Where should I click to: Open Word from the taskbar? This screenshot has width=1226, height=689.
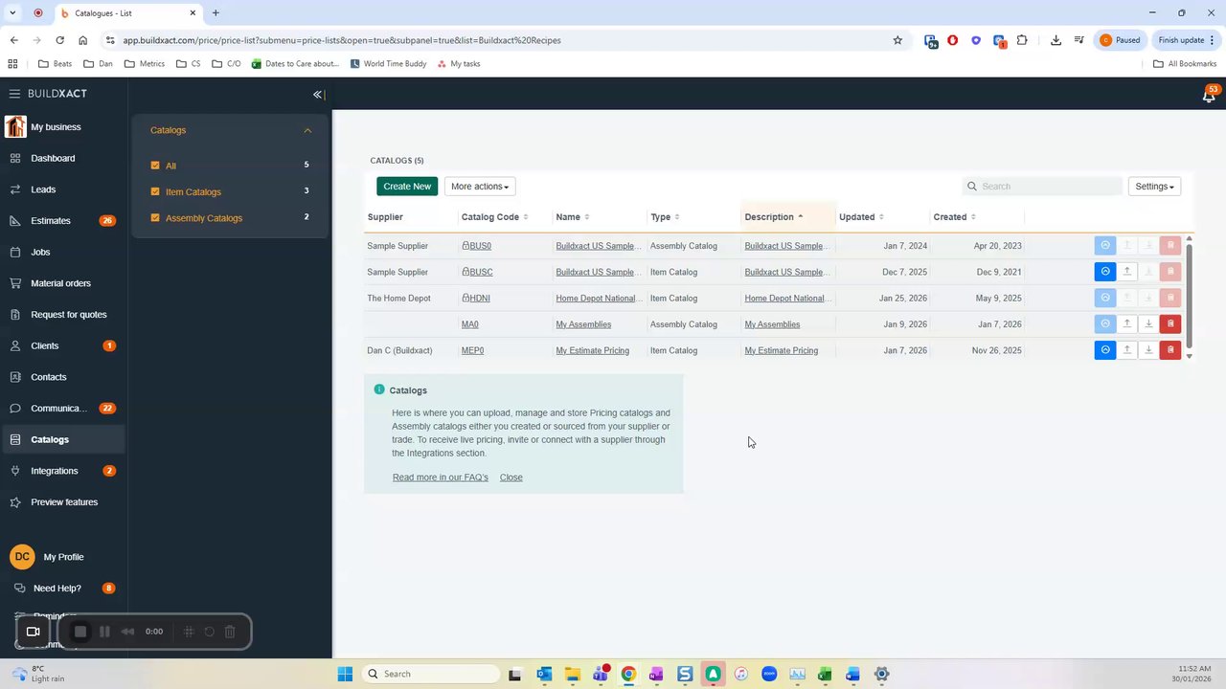852,674
